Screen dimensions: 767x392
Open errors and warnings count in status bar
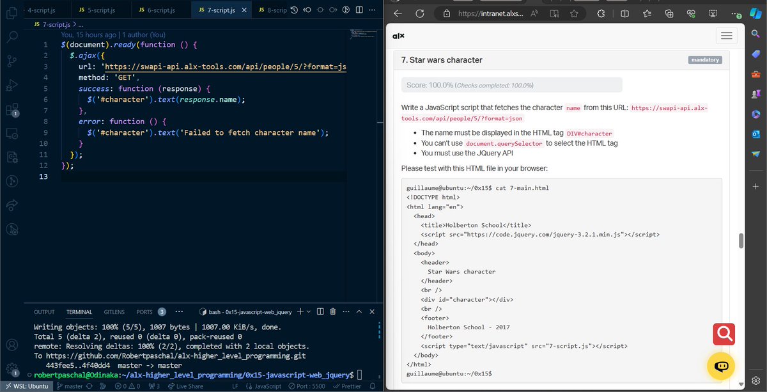point(127,386)
